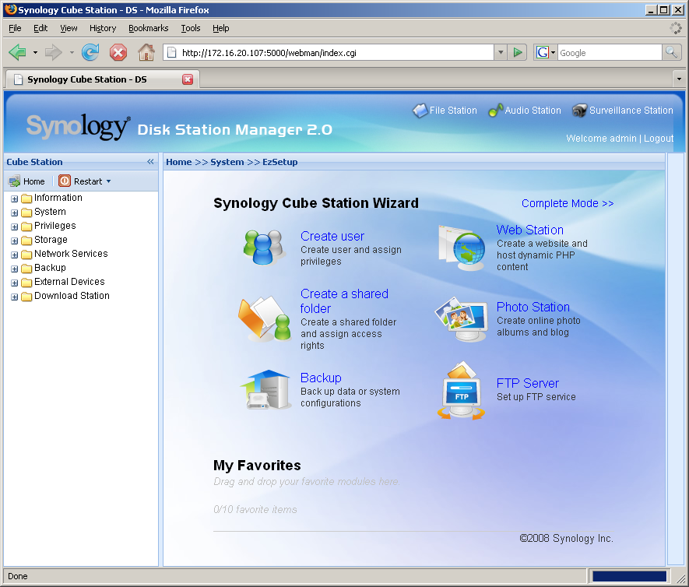Image resolution: width=689 pixels, height=587 pixels.
Task: Click Home in the breadcrumb
Action: click(x=178, y=162)
